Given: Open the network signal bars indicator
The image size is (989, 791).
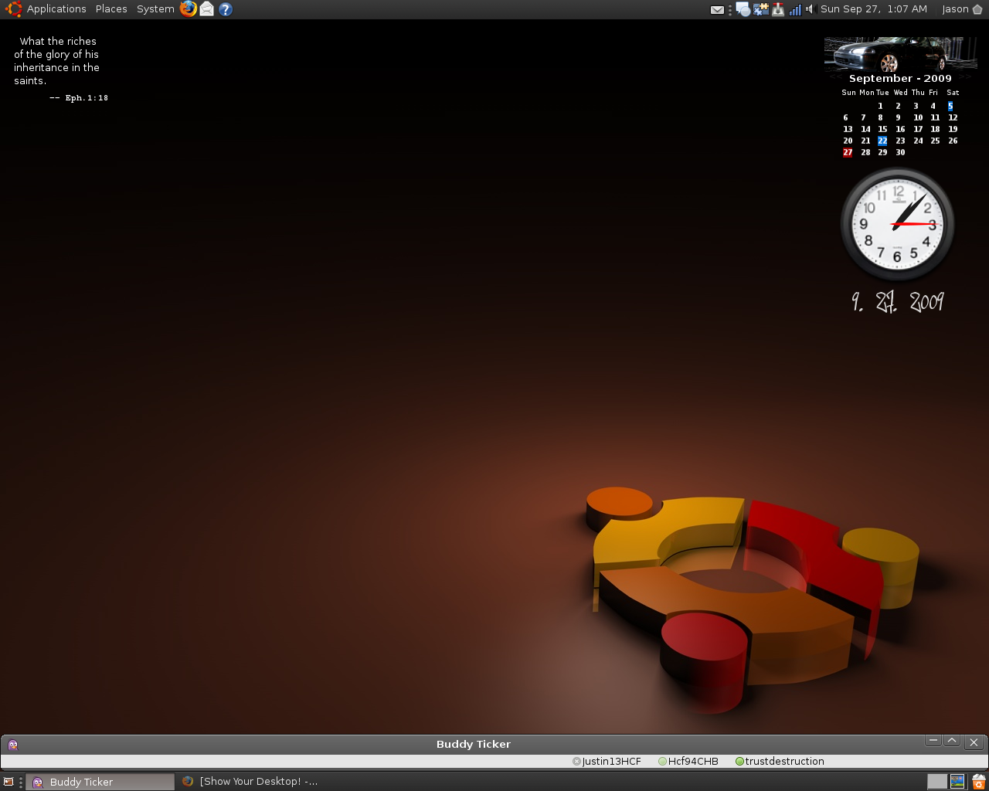Looking at the screenshot, I should (795, 9).
